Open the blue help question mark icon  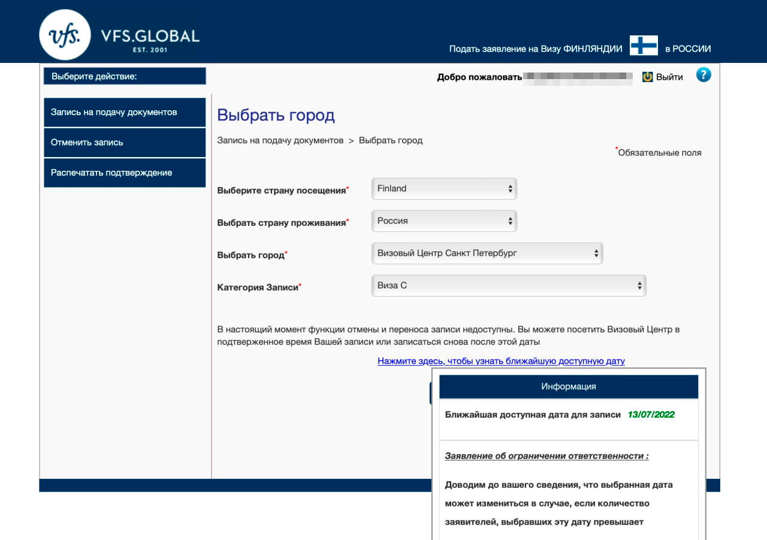click(703, 75)
